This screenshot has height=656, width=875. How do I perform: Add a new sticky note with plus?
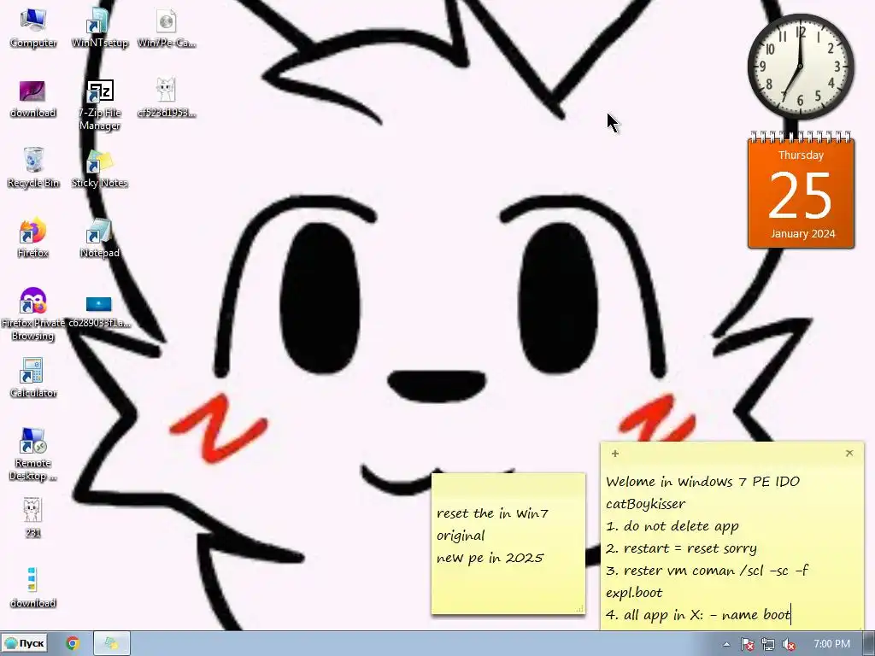click(x=615, y=454)
